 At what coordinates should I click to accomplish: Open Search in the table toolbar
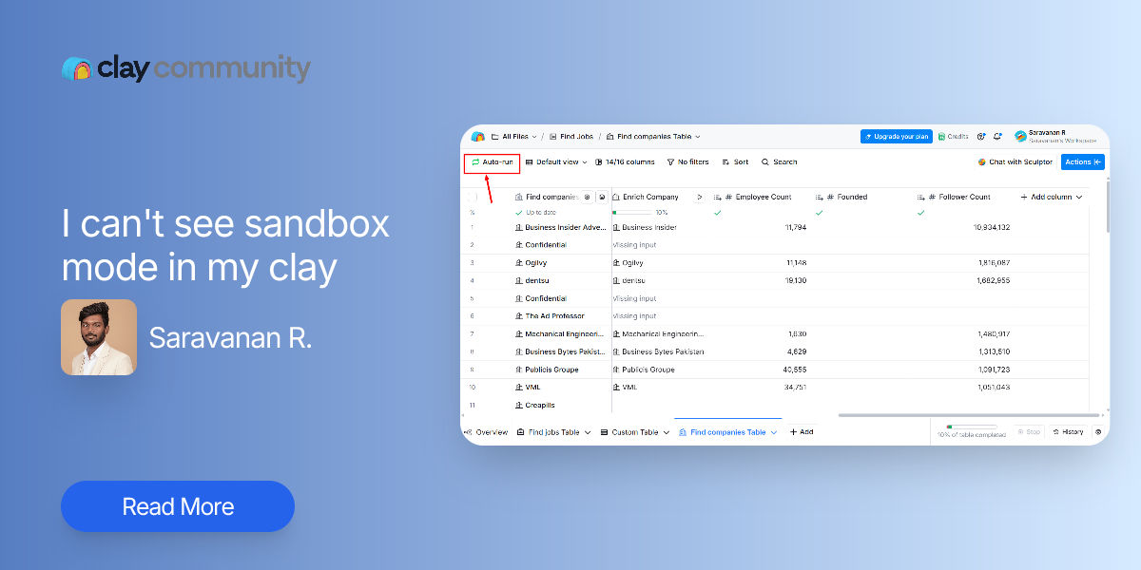point(779,161)
